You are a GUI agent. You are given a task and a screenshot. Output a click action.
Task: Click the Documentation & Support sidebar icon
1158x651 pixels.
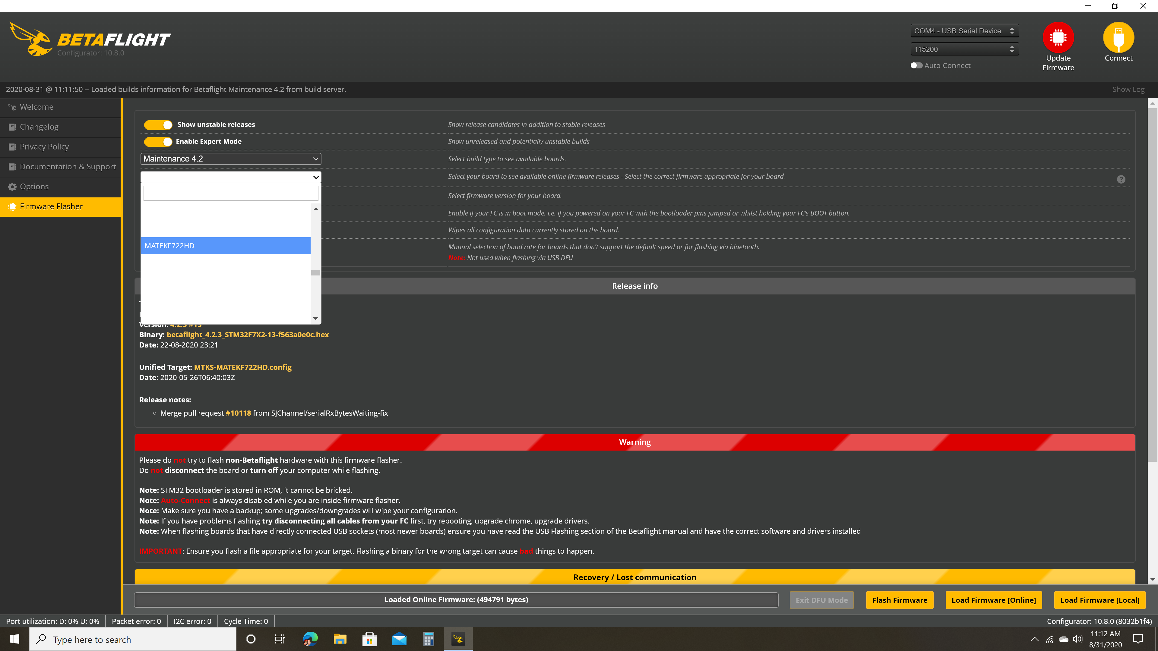click(12, 166)
